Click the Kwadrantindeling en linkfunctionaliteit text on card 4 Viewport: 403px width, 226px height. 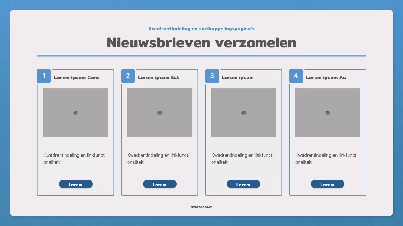click(326, 159)
